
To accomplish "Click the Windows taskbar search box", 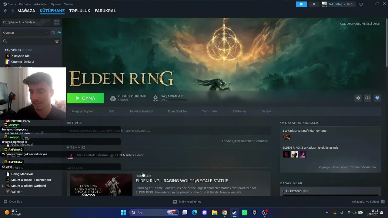I will tap(155, 213).
